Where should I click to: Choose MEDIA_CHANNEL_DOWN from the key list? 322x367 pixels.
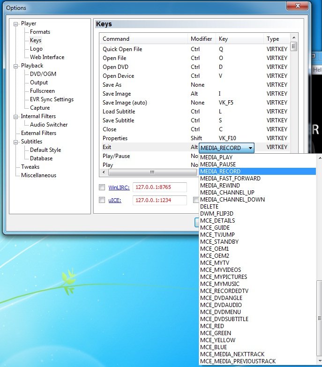pyautogui.click(x=257, y=199)
